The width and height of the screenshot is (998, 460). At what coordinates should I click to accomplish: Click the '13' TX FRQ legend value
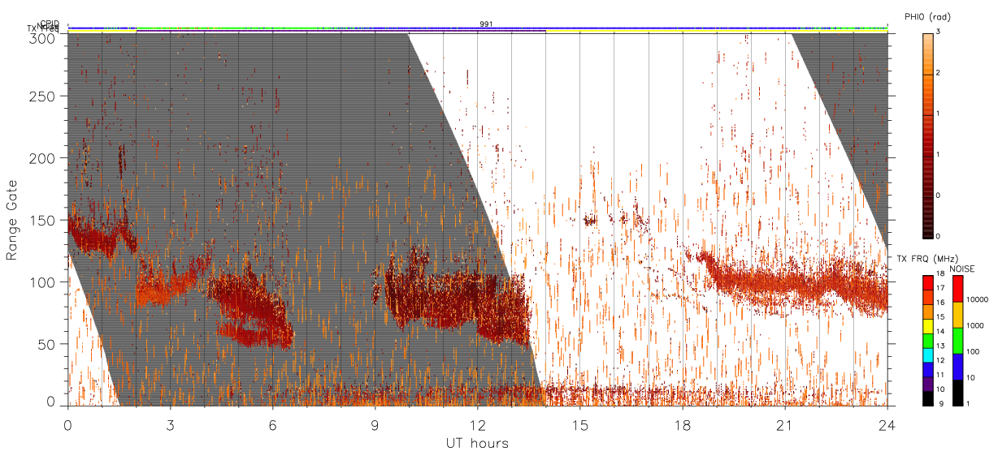[x=941, y=347]
